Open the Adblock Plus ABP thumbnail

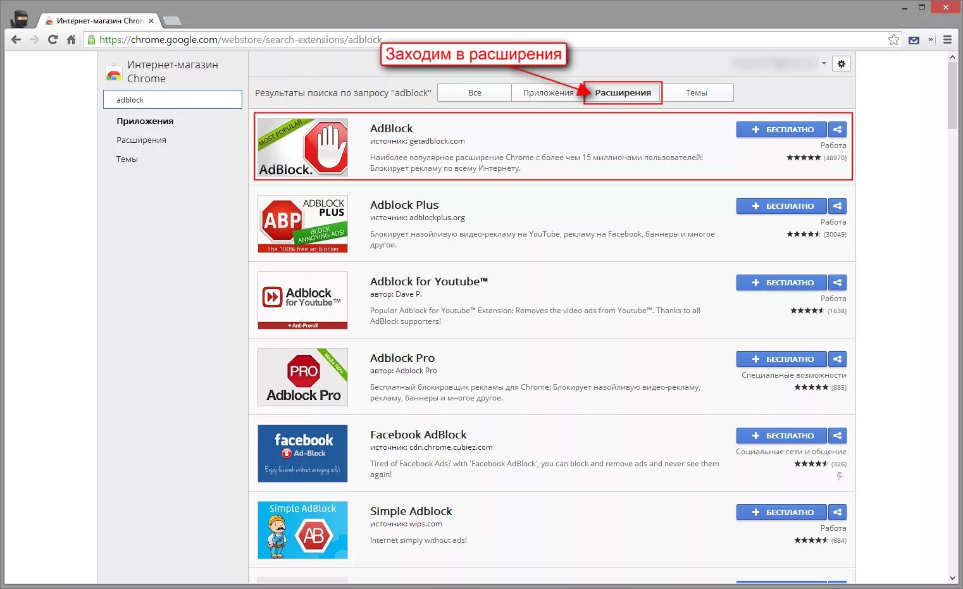[302, 224]
